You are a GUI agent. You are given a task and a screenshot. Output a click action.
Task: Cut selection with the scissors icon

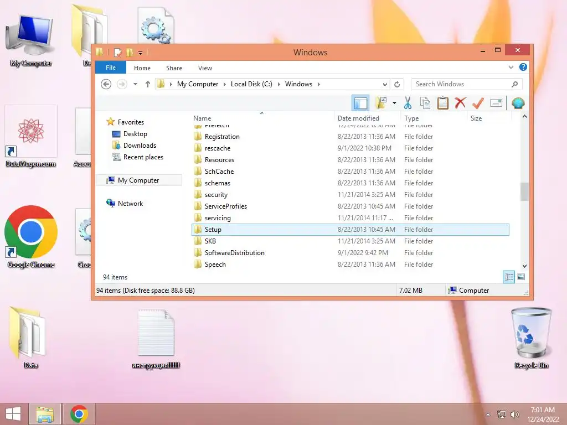(x=408, y=103)
